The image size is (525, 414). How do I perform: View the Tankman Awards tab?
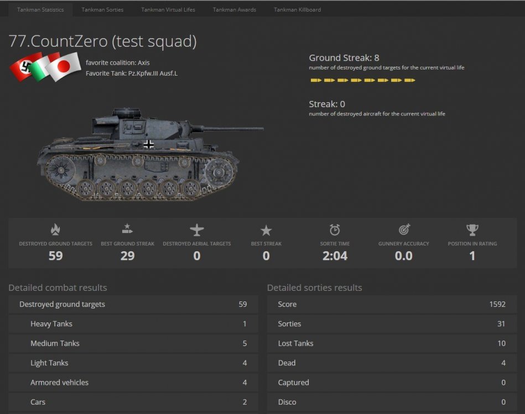click(x=234, y=9)
